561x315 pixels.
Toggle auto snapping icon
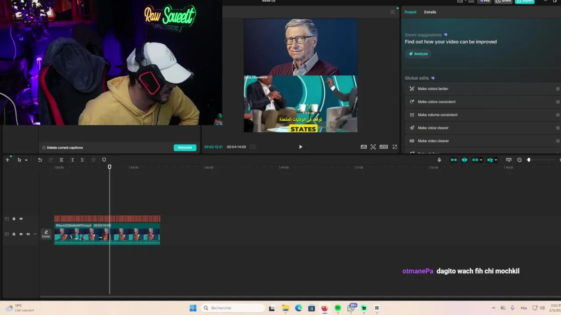point(465,160)
